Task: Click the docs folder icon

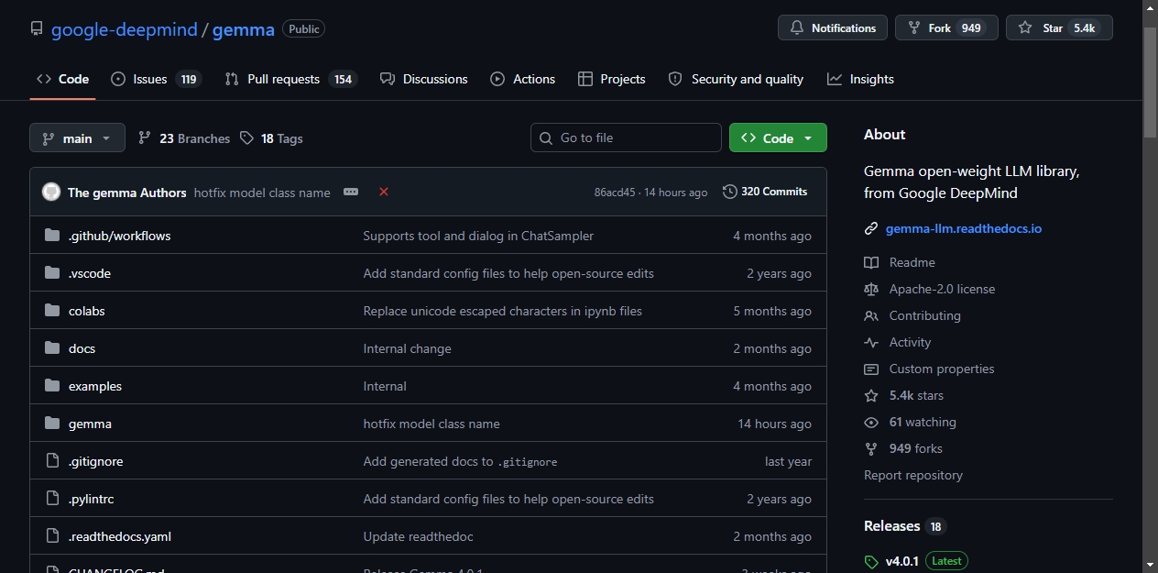Action: 52,348
